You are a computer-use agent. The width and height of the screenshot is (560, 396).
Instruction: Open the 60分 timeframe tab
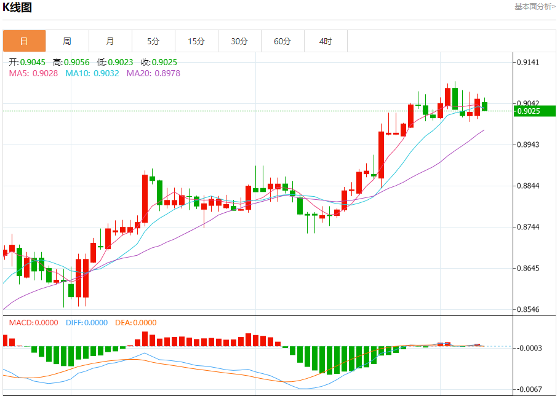tap(282, 41)
